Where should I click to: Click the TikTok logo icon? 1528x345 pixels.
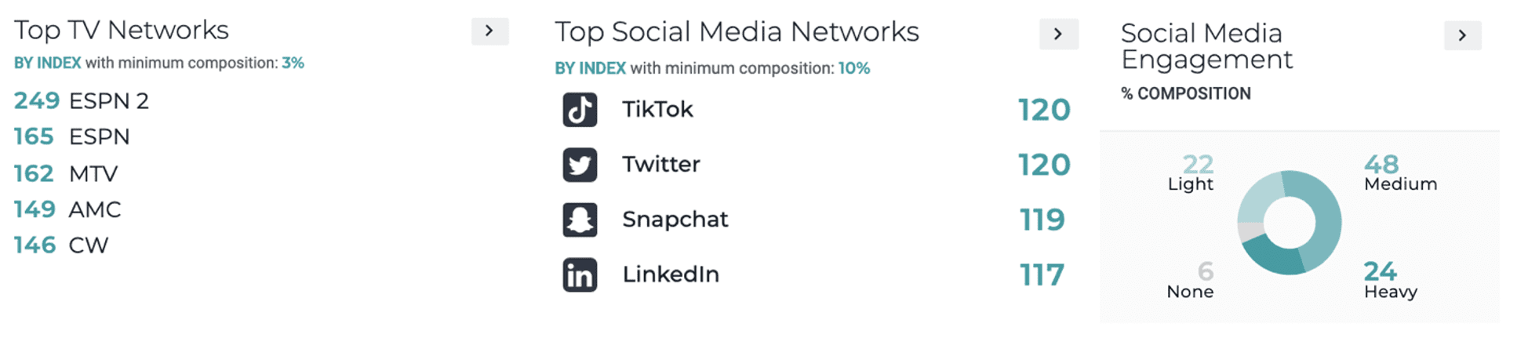580,110
